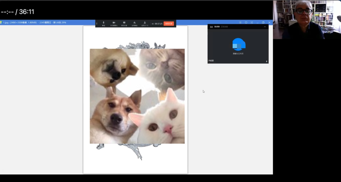Click the speaker view bars icon in video panel
The image size is (341, 182).
click(x=211, y=27)
